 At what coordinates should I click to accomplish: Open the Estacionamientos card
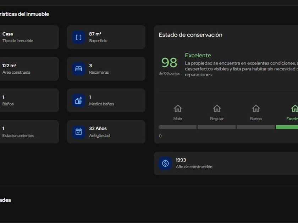point(28,132)
